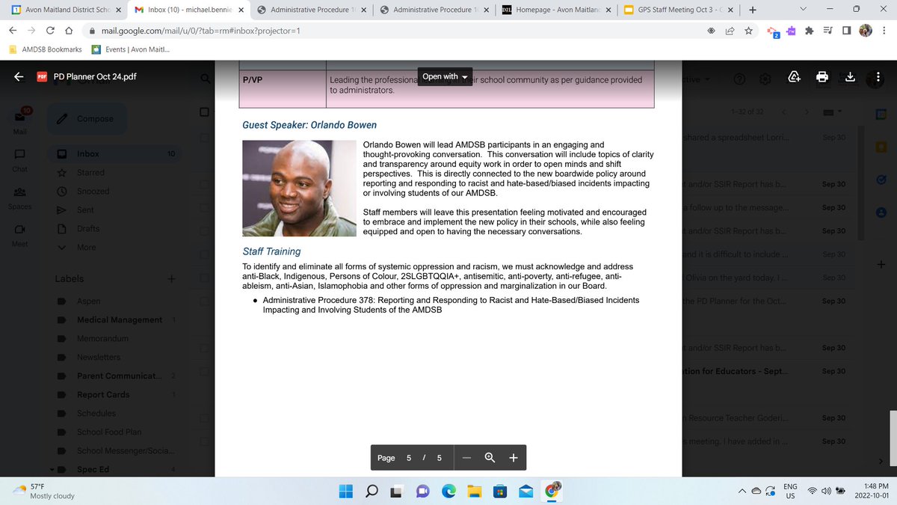The image size is (897, 505).
Task: Go back from the PDF viewer
Action: pyautogui.click(x=19, y=76)
